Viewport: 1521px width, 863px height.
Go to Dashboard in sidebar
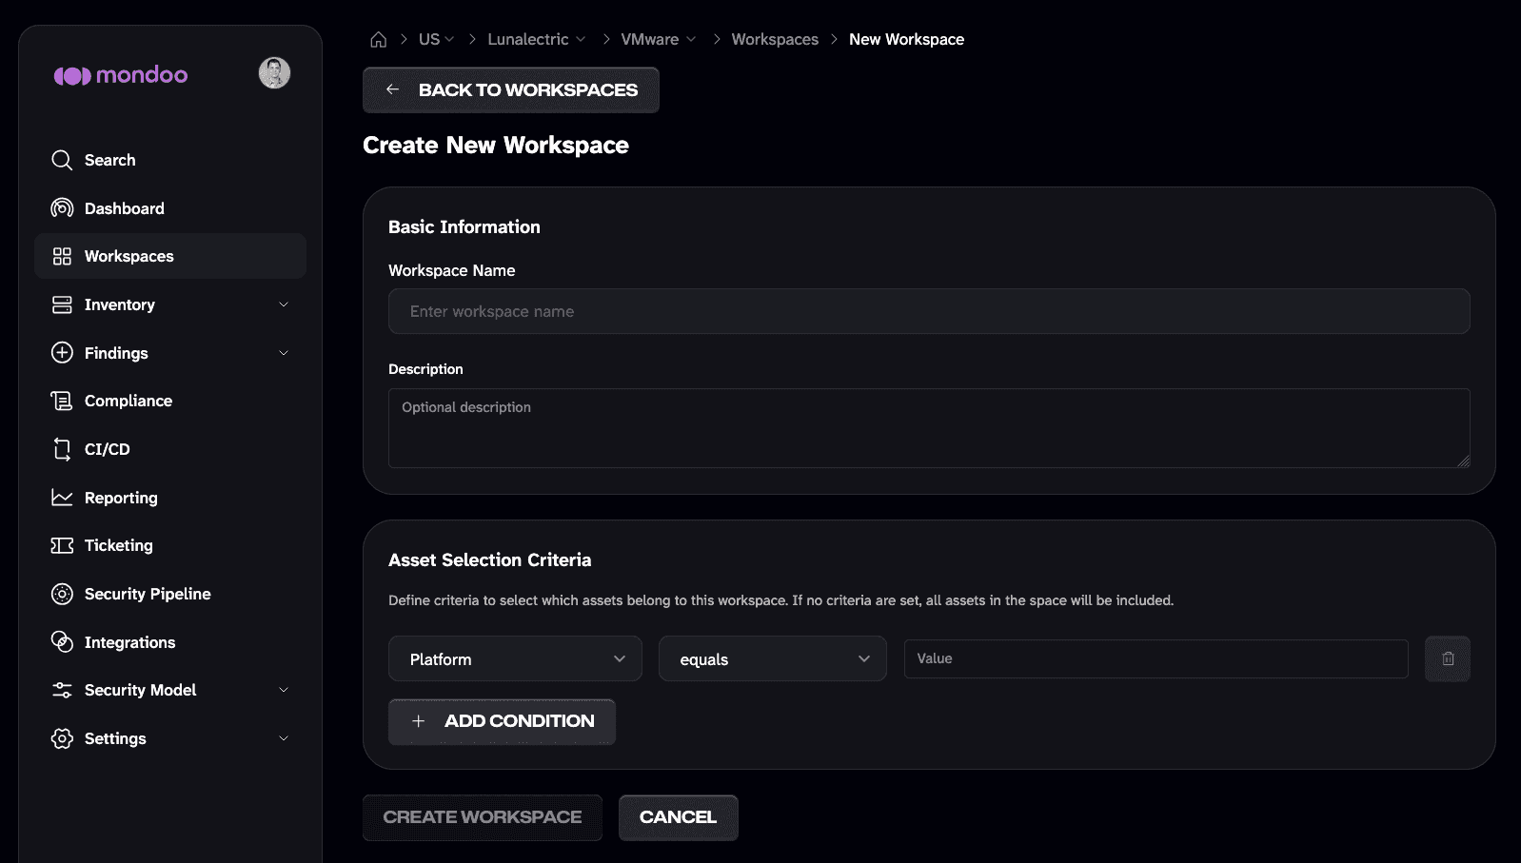[169, 208]
